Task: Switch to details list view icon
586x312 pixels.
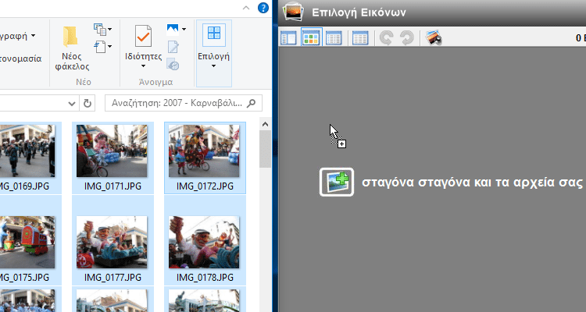Action: coord(334,38)
